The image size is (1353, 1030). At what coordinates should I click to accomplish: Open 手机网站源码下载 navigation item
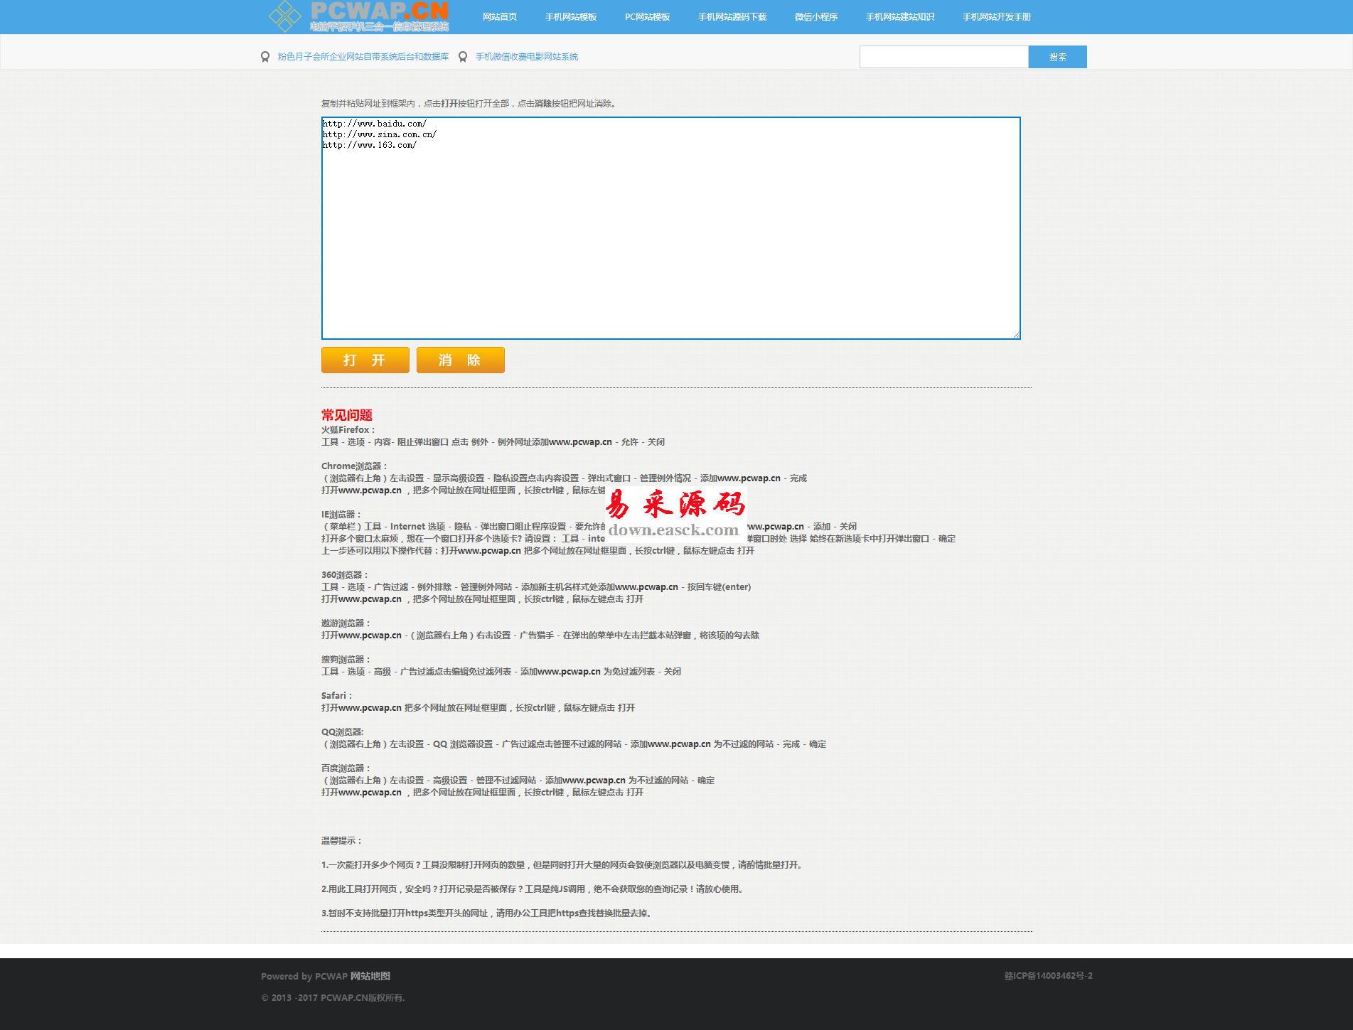pyautogui.click(x=732, y=17)
